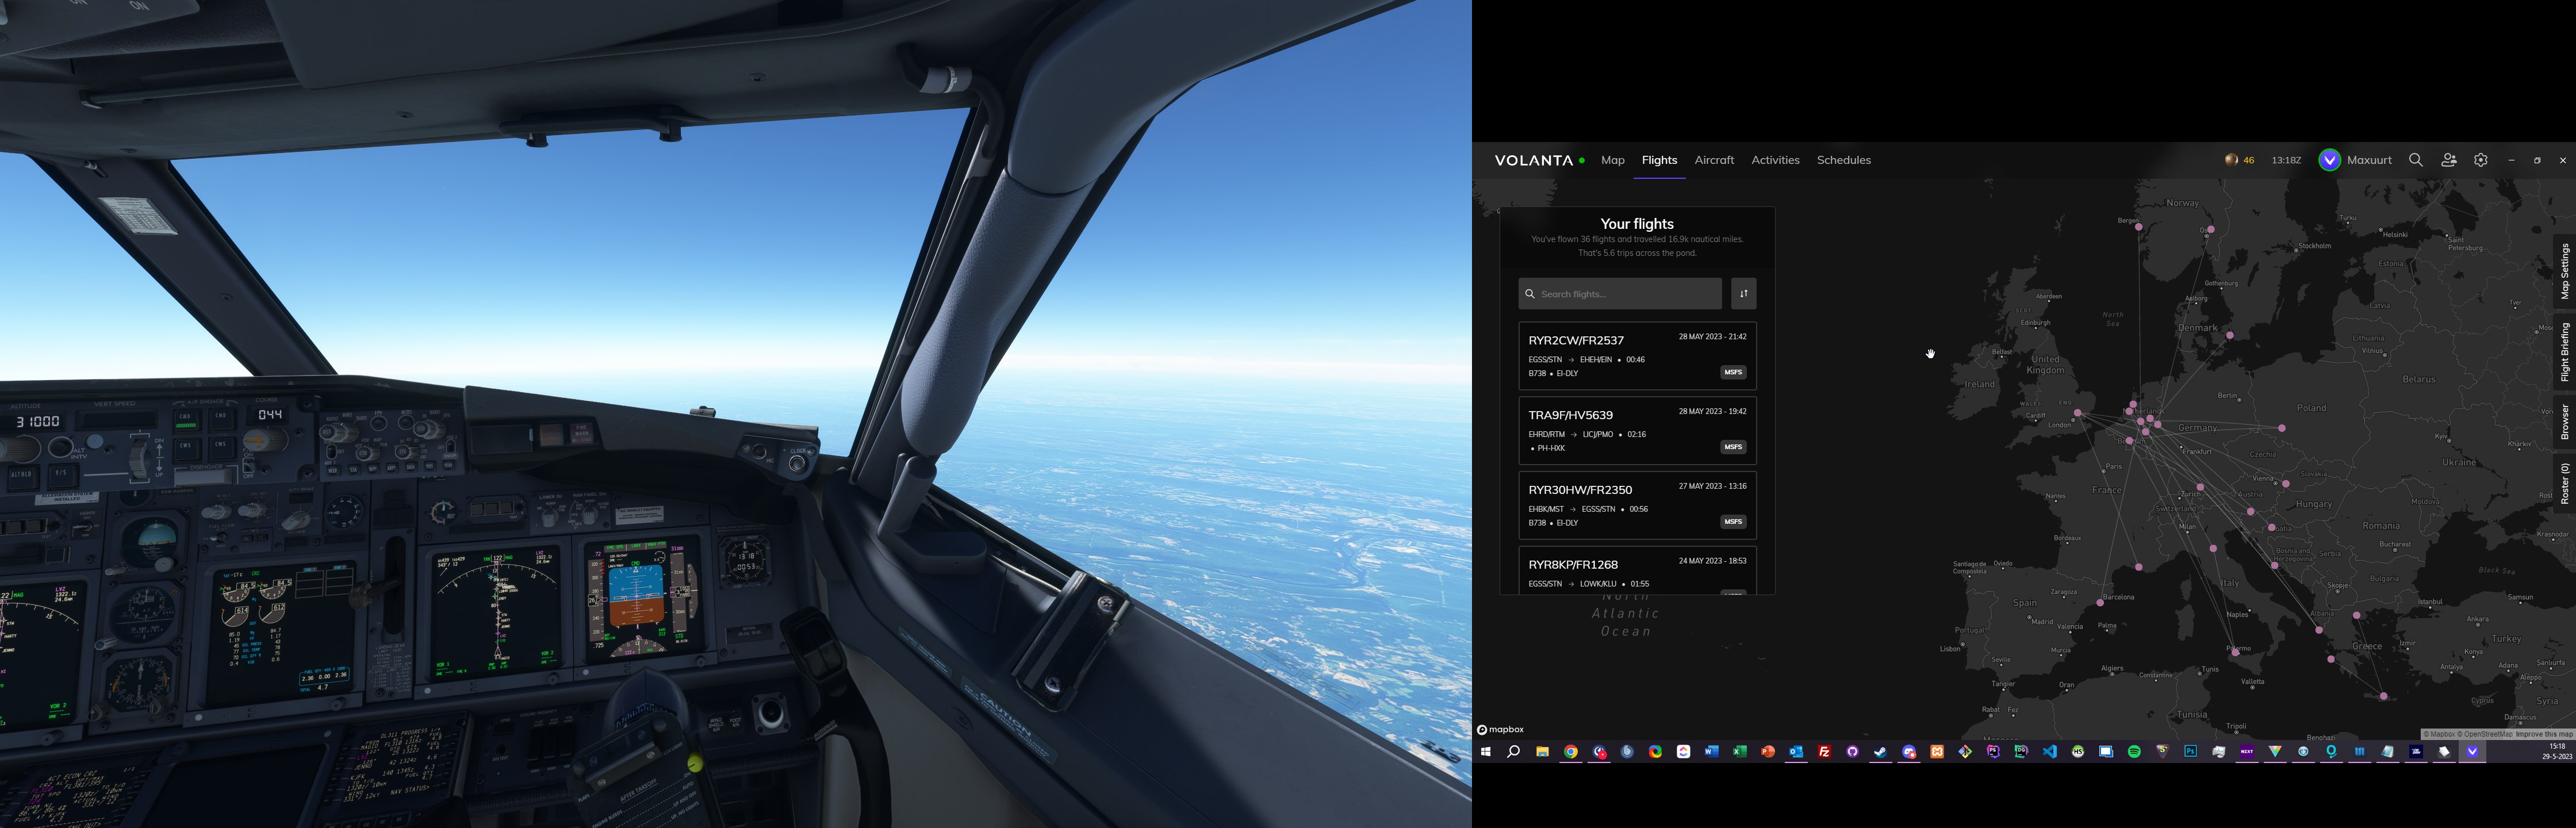This screenshot has height=828, width=2576.
Task: Open the friends/community icon
Action: click(2448, 160)
